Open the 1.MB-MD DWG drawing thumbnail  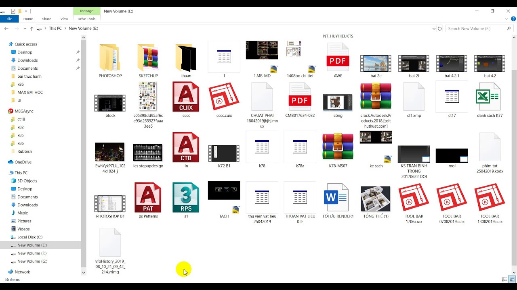click(x=262, y=50)
